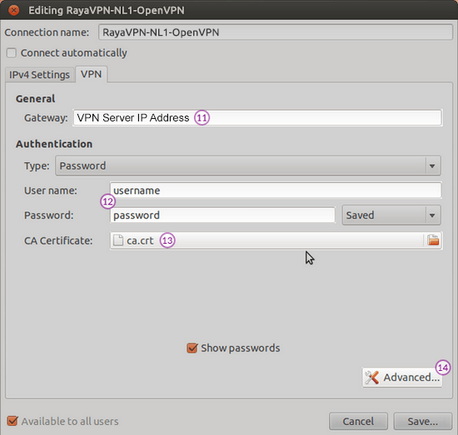Switch to the IPv4 Settings tab
Screen dimensions: 458x435
point(39,75)
